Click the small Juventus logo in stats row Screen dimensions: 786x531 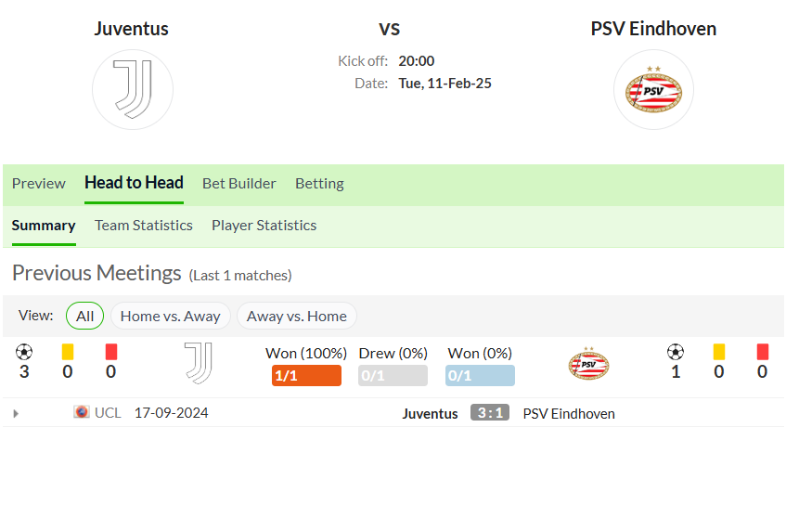(x=199, y=364)
